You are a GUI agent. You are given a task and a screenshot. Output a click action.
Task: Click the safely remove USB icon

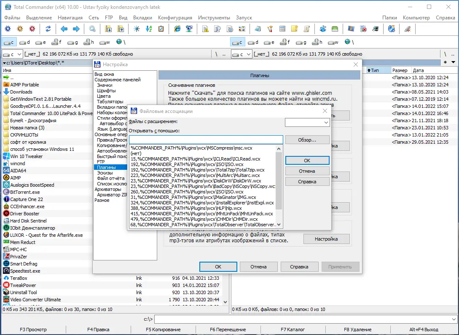tap(408, 29)
